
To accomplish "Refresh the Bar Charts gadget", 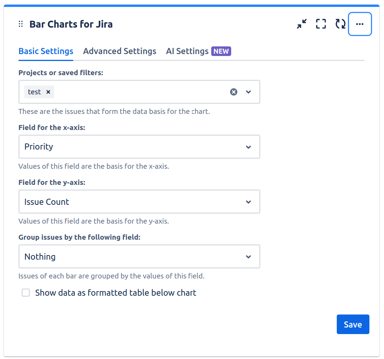I will (x=340, y=24).
